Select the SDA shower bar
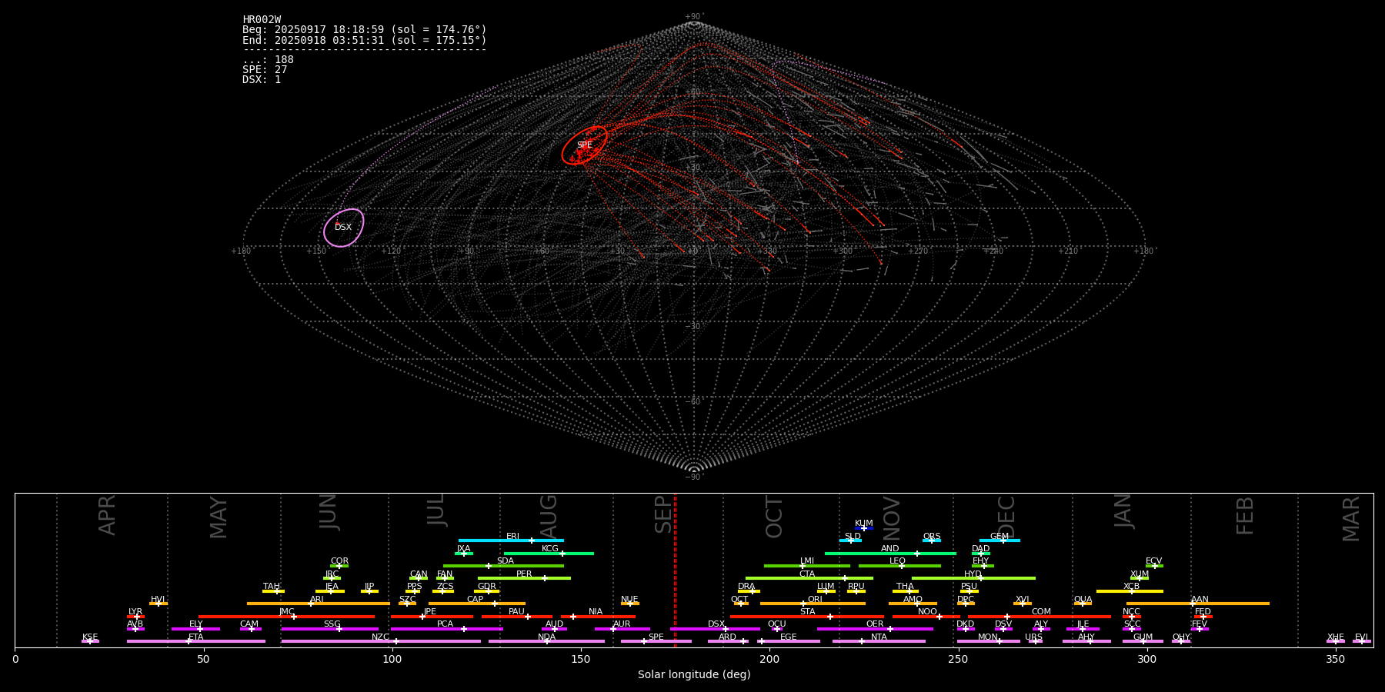This screenshot has height=692, width=1385. point(503,566)
